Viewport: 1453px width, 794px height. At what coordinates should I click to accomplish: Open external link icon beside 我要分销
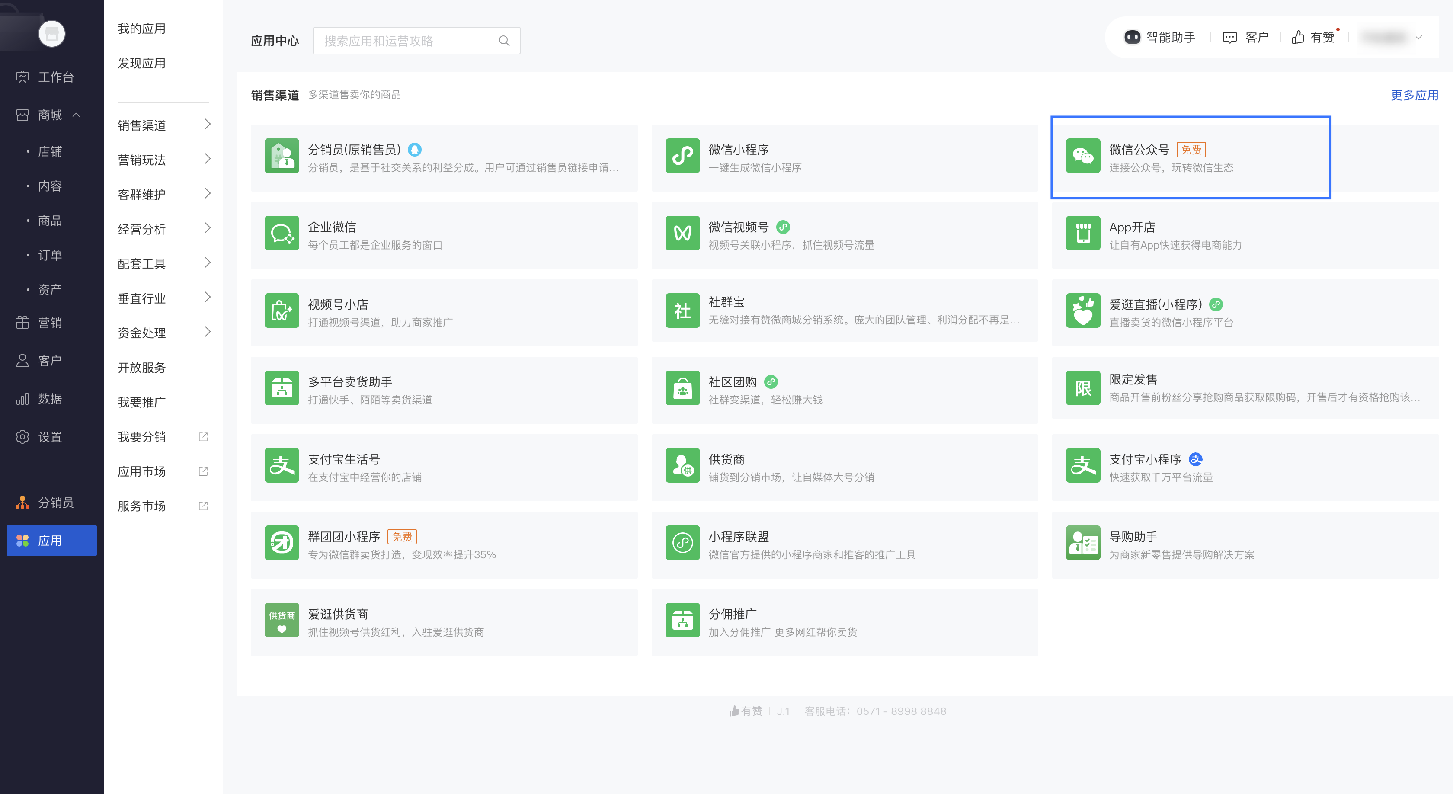tap(203, 437)
